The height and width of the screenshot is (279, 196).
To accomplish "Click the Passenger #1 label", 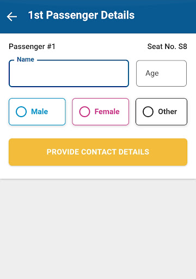I will [x=32, y=46].
